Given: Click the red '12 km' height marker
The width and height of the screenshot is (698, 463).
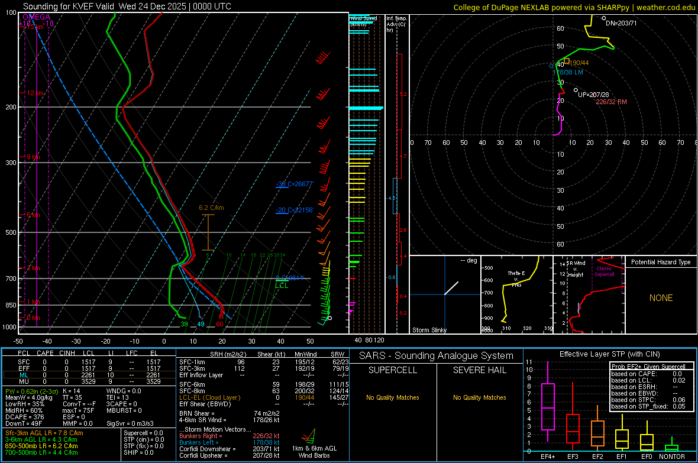Looking at the screenshot, I should (x=35, y=93).
